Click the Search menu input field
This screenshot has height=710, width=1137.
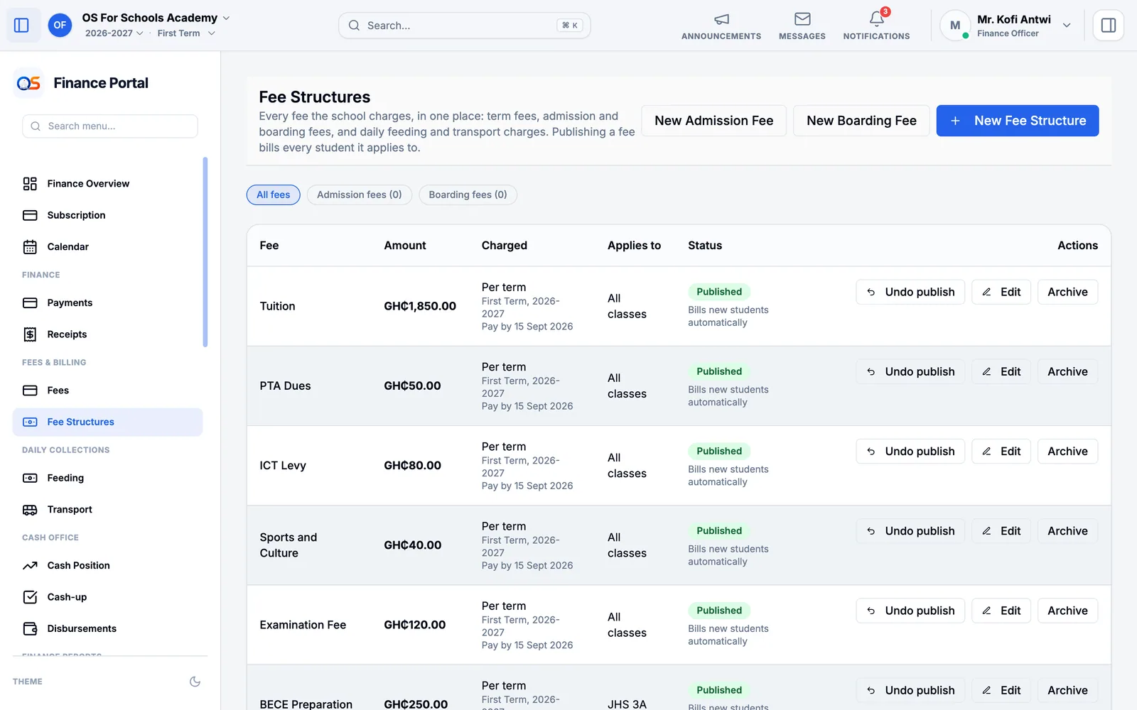(109, 126)
